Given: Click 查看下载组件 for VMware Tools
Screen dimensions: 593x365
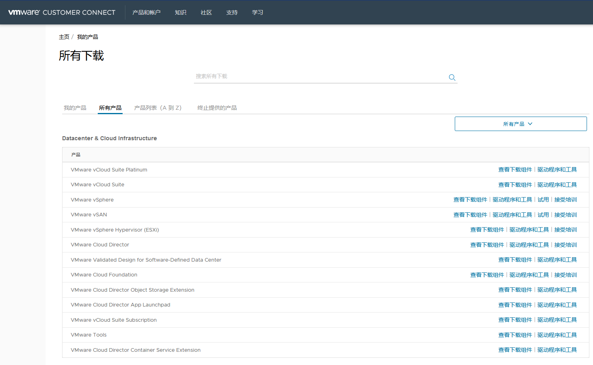Looking at the screenshot, I should pyautogui.click(x=515, y=335).
